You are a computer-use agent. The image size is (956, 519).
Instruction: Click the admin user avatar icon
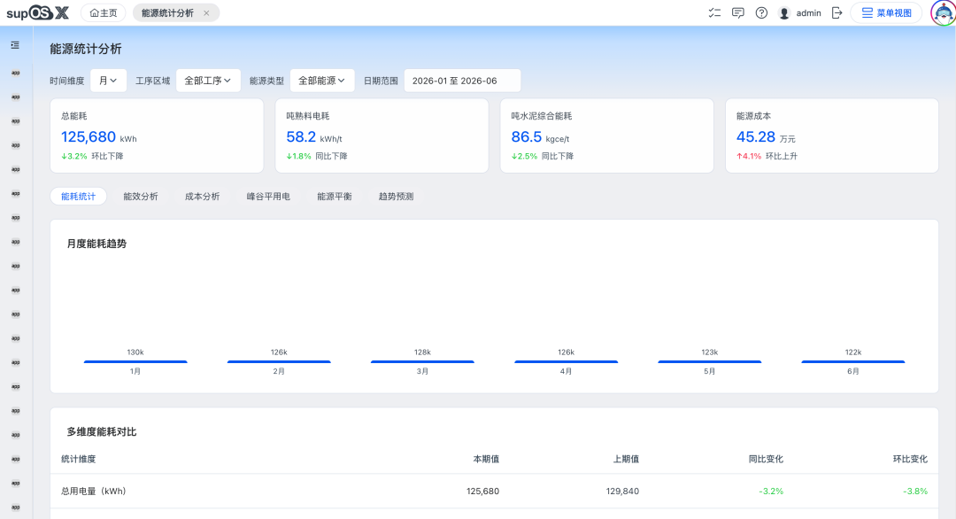pyautogui.click(x=784, y=12)
